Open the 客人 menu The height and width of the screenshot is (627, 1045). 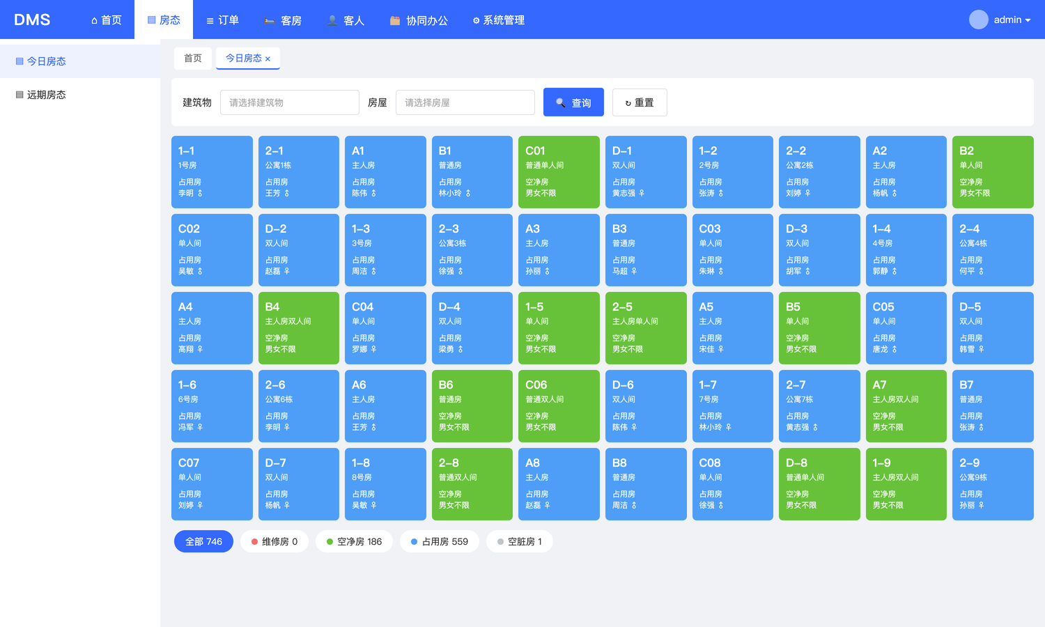tap(346, 20)
